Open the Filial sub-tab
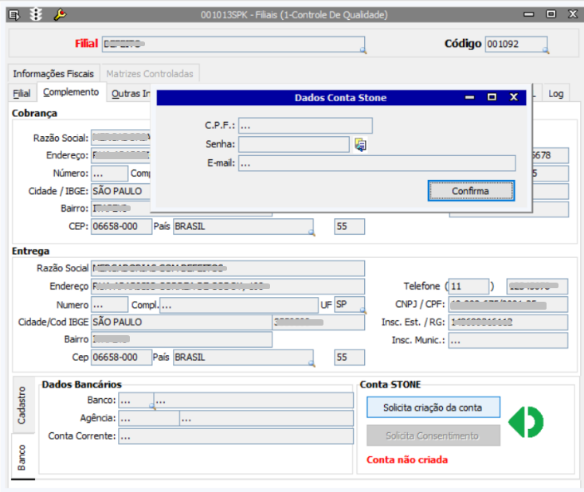The image size is (584, 492). coord(22,93)
